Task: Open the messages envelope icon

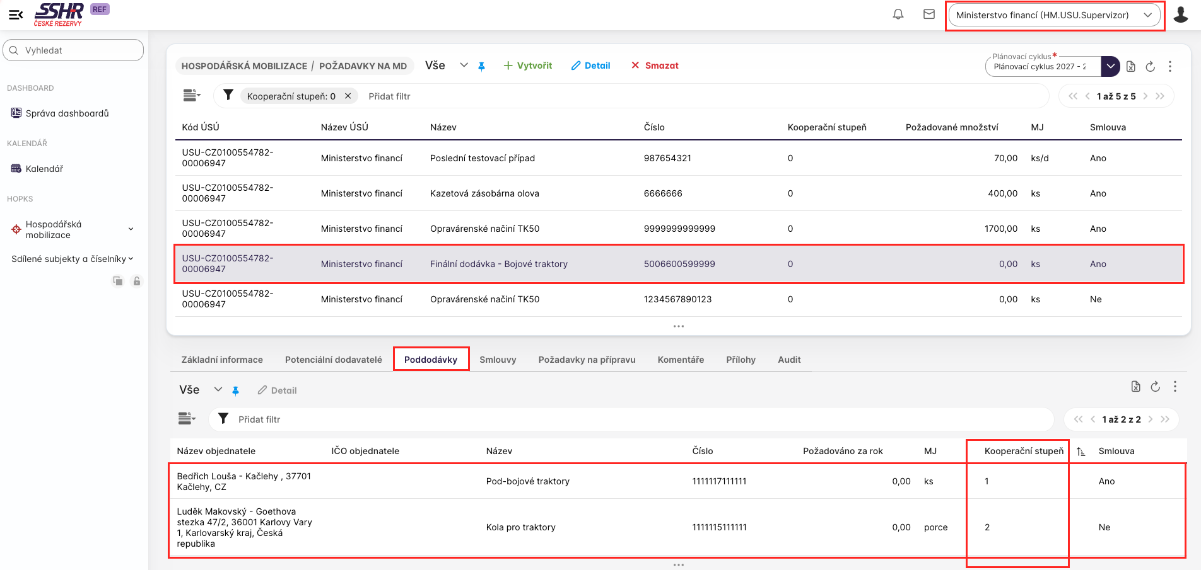Action: coord(929,14)
